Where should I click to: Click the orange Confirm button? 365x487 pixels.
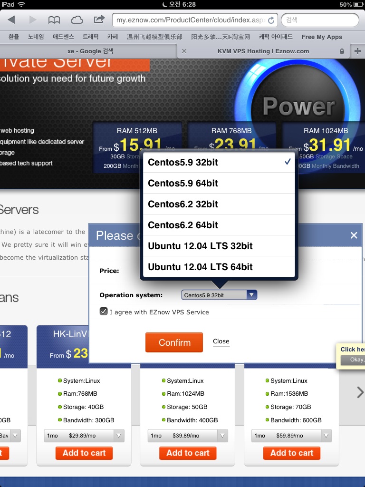point(174,342)
